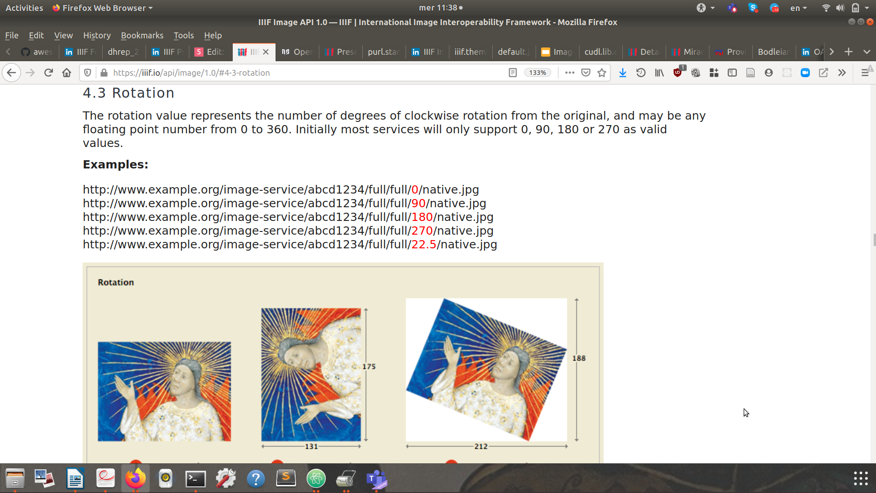The width and height of the screenshot is (876, 493).
Task: Open Microsoft Teams from the dock
Action: [376, 478]
